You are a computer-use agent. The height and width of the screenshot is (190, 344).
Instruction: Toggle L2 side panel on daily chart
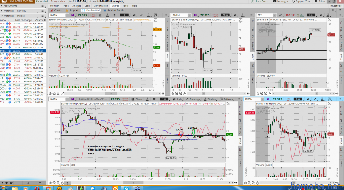pos(167,72)
